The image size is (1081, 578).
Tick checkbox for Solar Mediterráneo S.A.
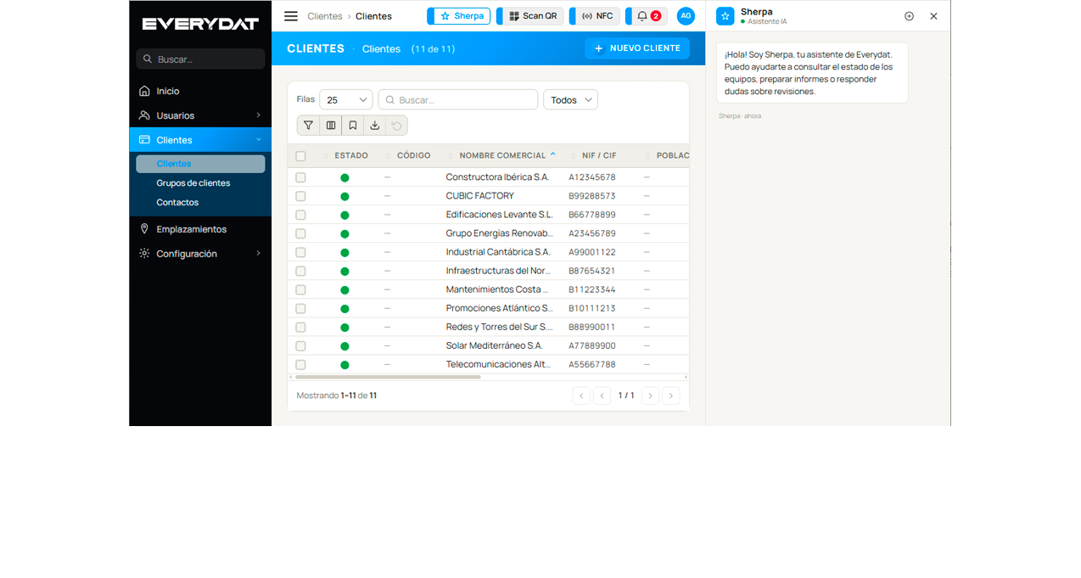pyautogui.click(x=300, y=345)
